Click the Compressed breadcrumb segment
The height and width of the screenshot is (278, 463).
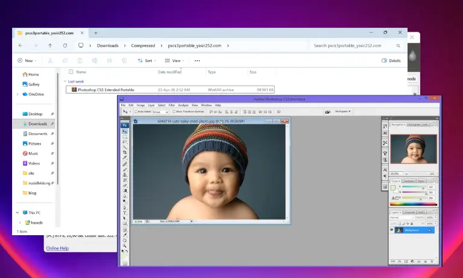[x=143, y=45]
